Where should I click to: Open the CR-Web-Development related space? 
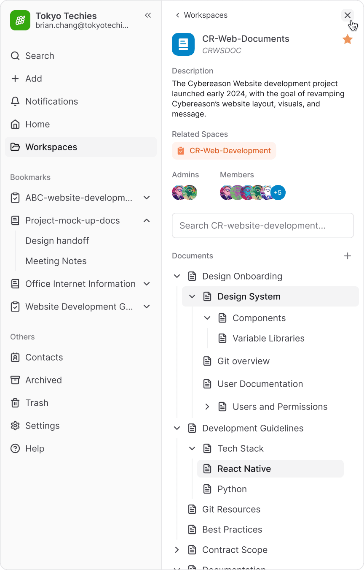(x=224, y=151)
